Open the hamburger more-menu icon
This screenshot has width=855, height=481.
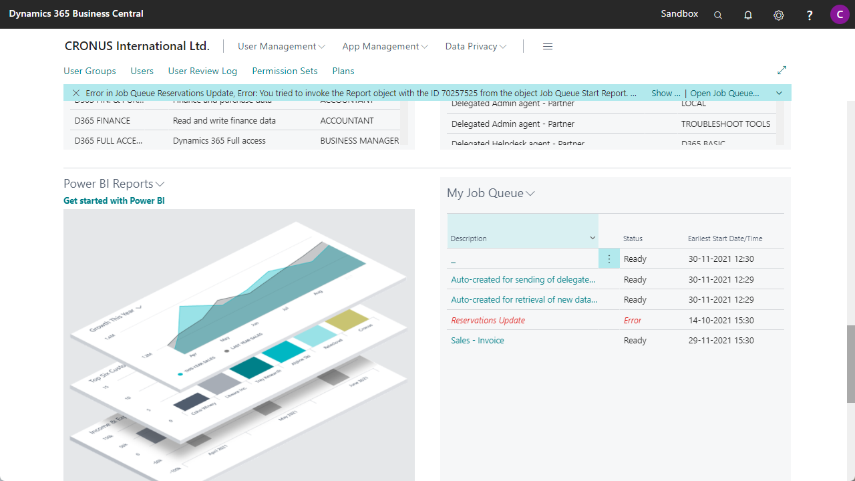[548, 46]
